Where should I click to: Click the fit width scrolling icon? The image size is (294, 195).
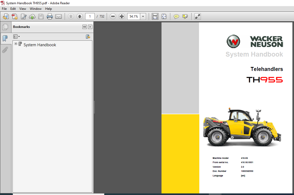(155, 16)
